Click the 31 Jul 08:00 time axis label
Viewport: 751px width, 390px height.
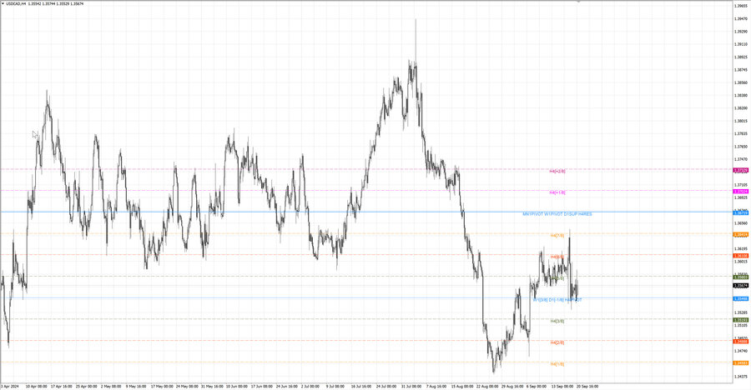[411, 386]
